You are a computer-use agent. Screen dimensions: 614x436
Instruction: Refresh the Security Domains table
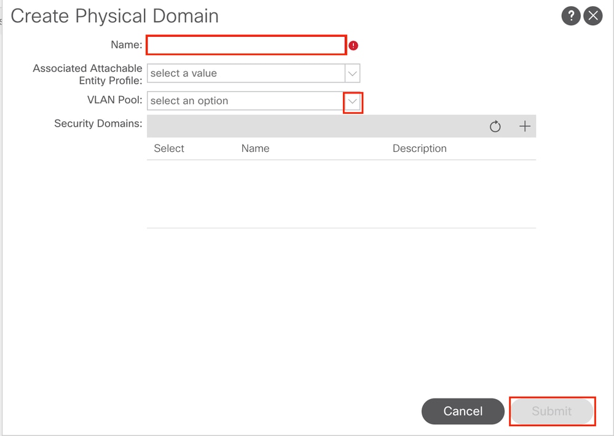click(x=495, y=126)
